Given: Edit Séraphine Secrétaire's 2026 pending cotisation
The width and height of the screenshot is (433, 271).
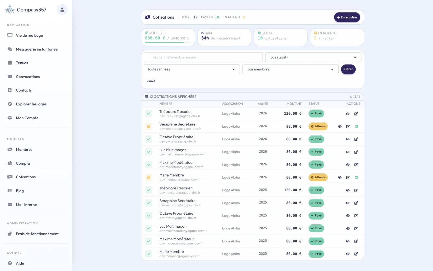Looking at the screenshot, I should point(348,127).
